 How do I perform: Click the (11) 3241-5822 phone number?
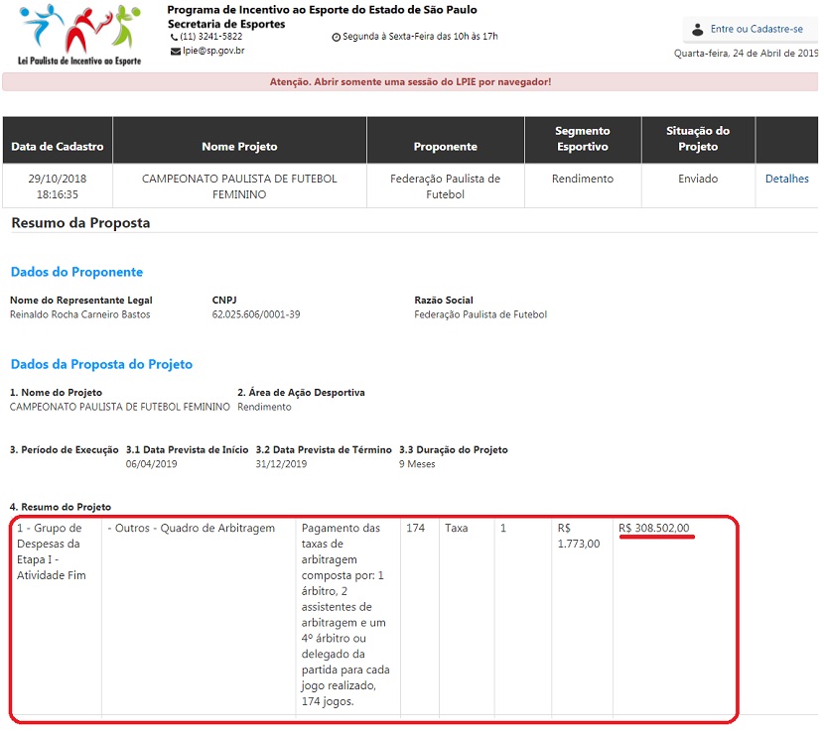click(211, 37)
